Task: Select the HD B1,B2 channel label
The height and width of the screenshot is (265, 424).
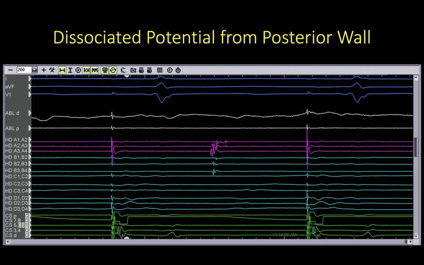Action: coord(16,157)
